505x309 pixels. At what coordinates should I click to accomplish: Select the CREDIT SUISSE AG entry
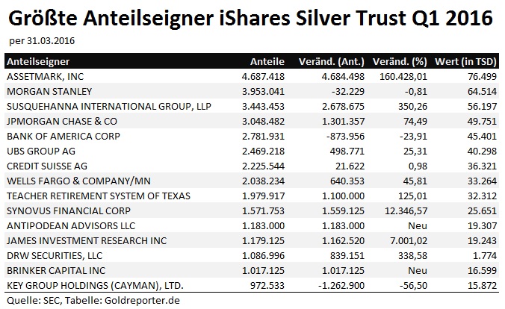(x=45, y=166)
